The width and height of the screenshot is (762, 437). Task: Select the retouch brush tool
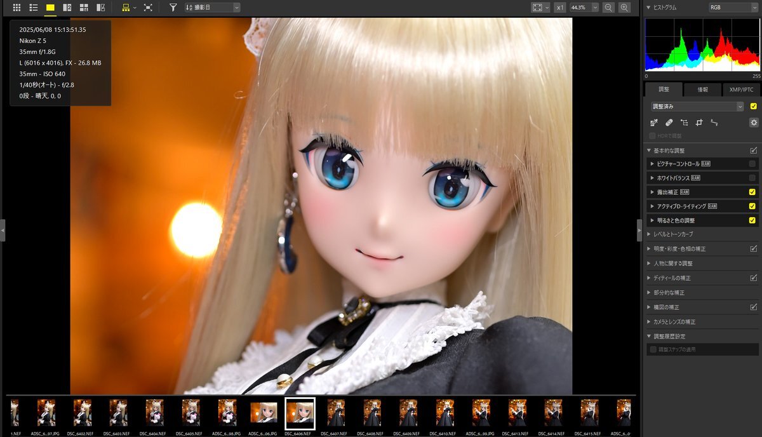669,123
